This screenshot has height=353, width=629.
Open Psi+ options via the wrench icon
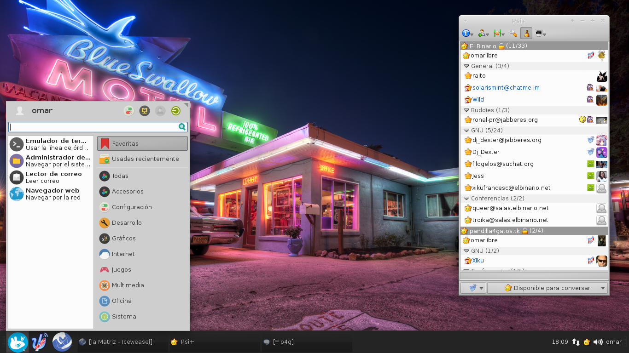(513, 34)
